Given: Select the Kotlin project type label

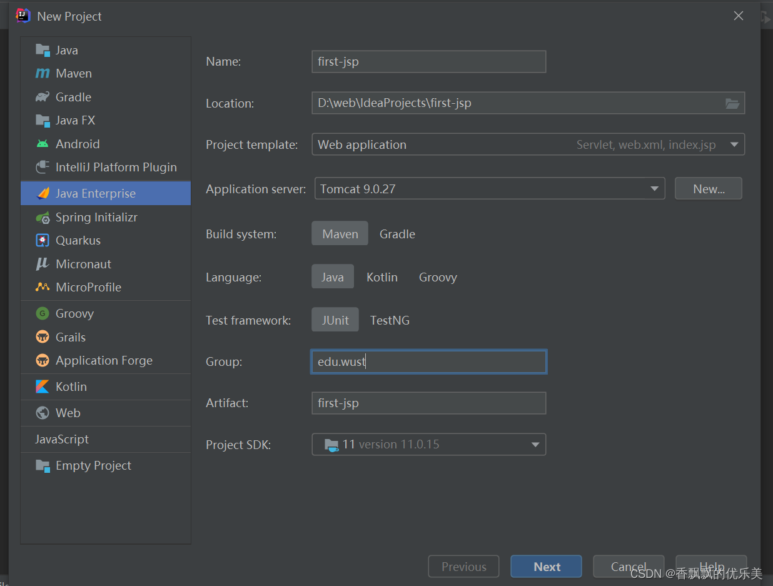Looking at the screenshot, I should click(71, 386).
